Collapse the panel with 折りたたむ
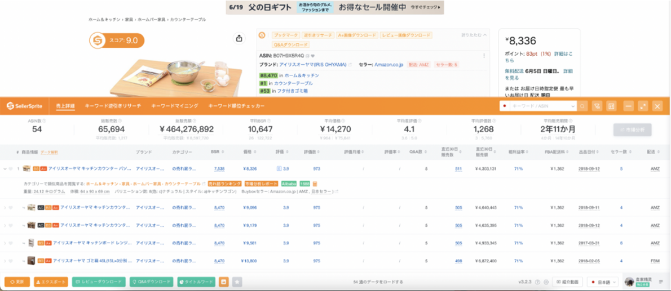This screenshot has width=671, height=291. [x=475, y=35]
